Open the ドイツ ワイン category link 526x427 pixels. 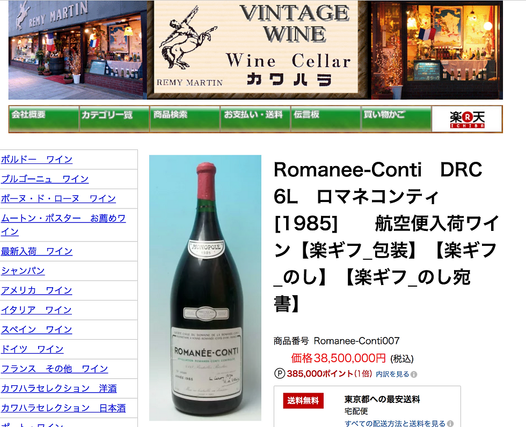point(32,349)
